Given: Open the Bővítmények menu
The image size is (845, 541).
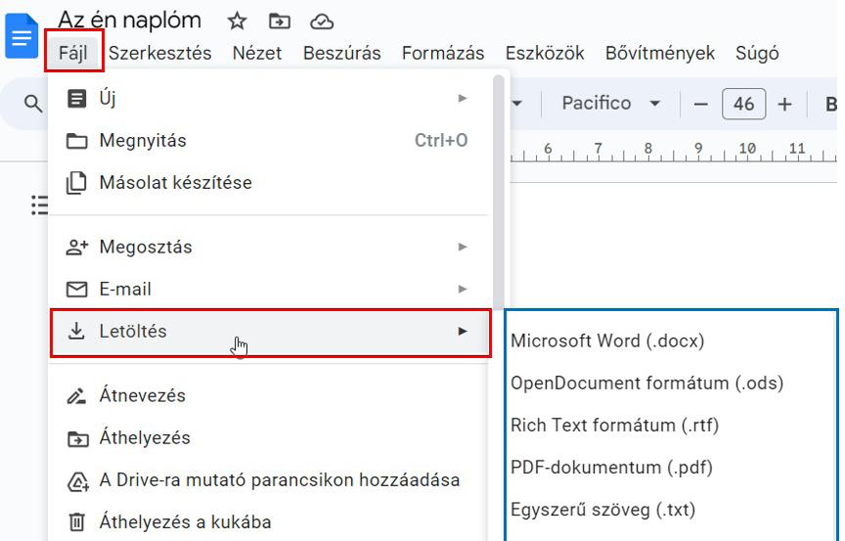Looking at the screenshot, I should (660, 53).
